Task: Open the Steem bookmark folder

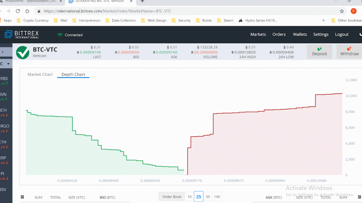Action: pyautogui.click(x=225, y=20)
